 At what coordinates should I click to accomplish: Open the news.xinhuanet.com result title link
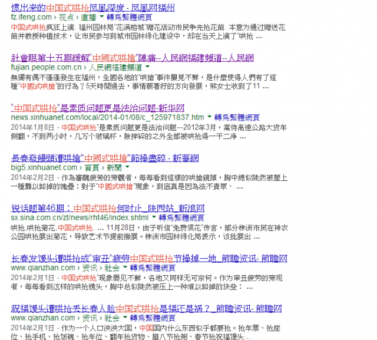[x=98, y=108]
